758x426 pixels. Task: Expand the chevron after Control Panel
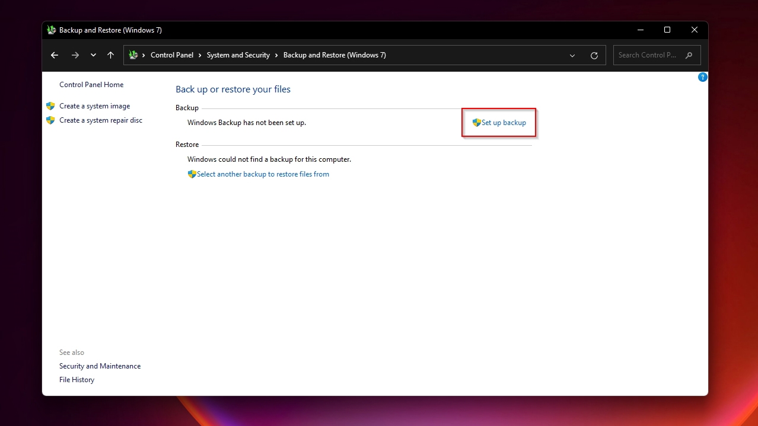200,55
